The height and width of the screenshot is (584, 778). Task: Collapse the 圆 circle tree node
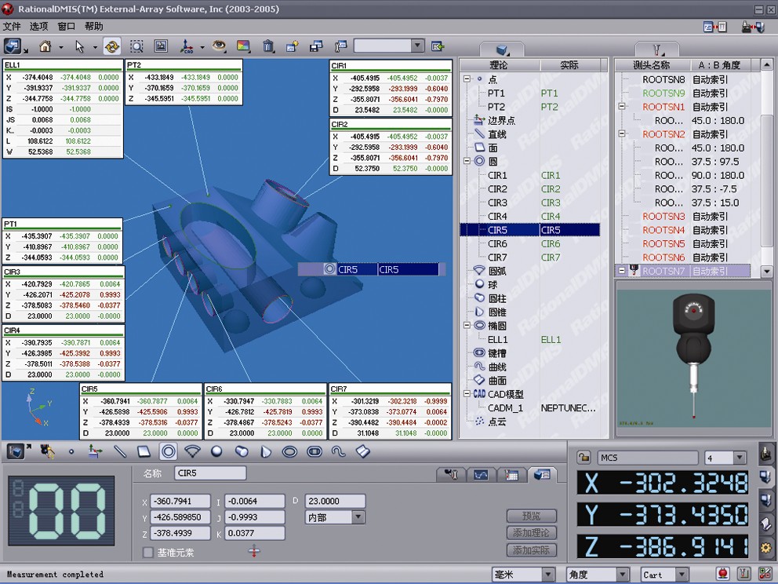467,161
